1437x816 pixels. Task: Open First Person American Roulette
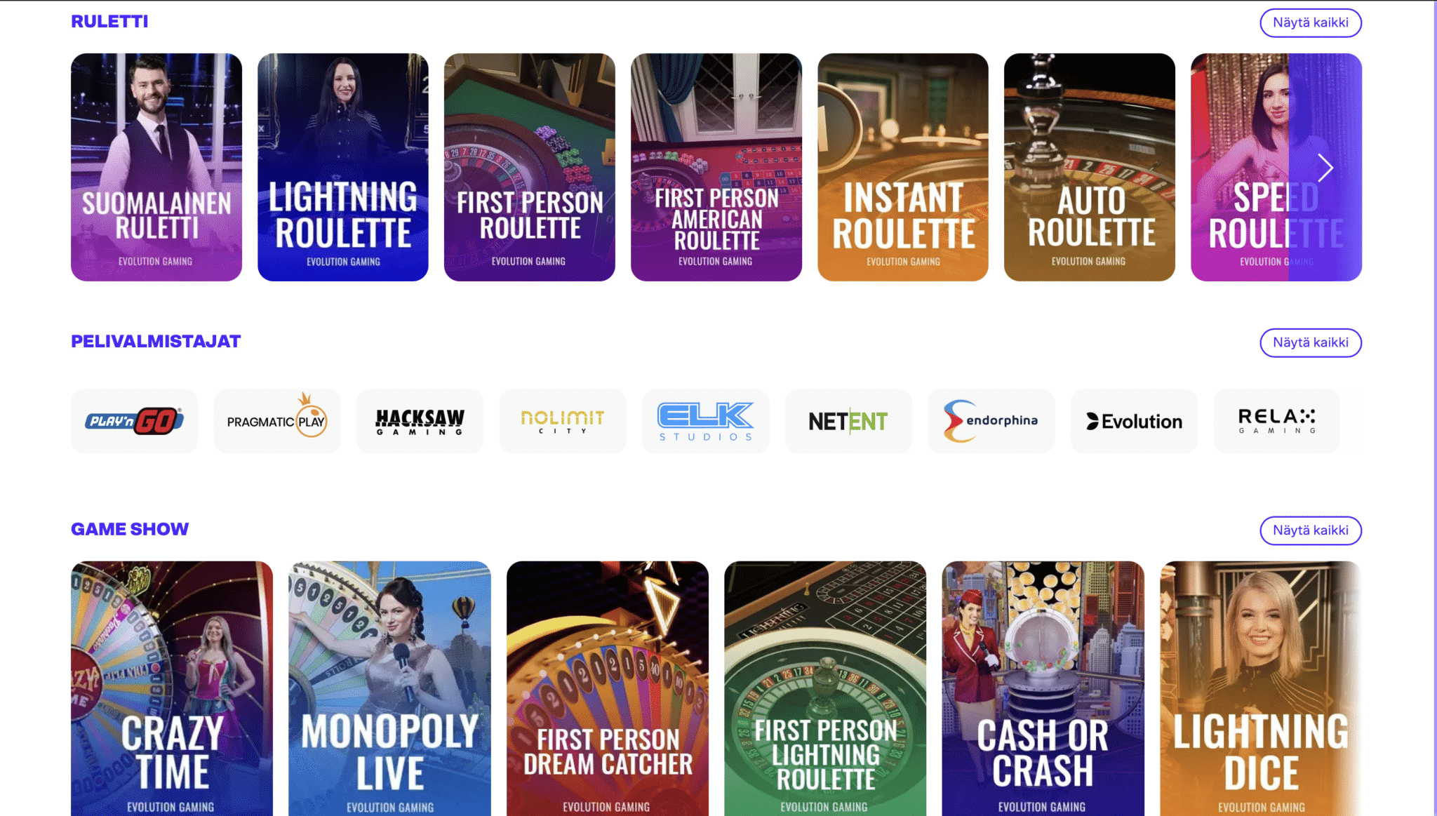pyautogui.click(x=716, y=167)
